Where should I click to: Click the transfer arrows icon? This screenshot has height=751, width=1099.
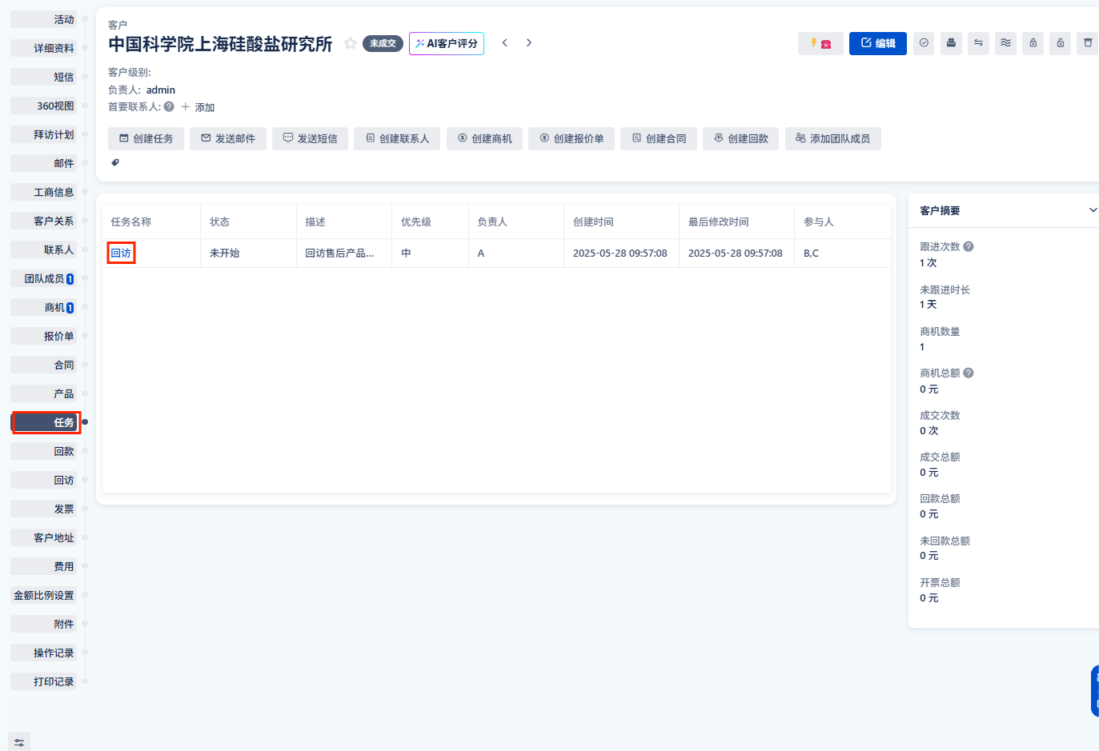coord(978,43)
